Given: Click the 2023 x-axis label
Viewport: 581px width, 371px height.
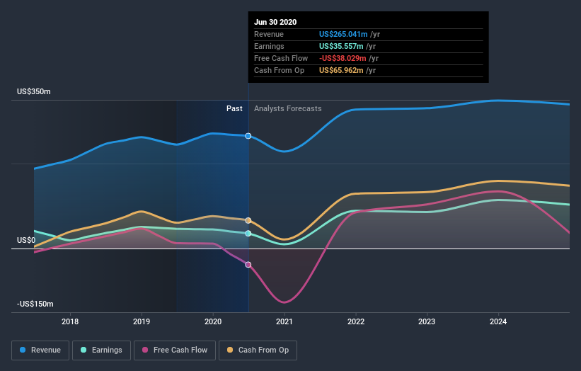Looking at the screenshot, I should point(427,321).
